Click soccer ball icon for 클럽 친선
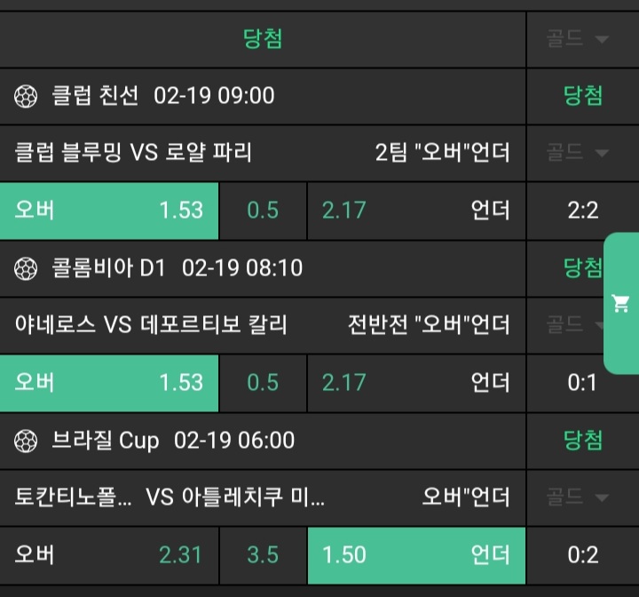 (x=27, y=96)
